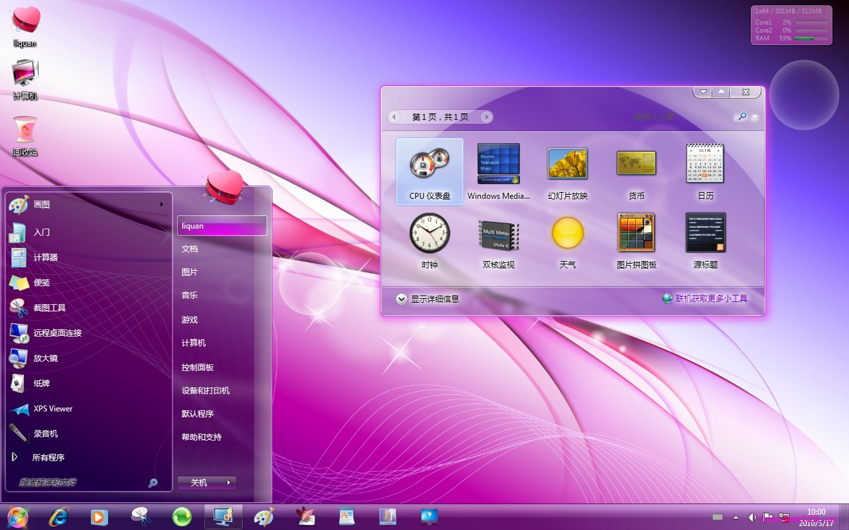Screen dimensions: 849x530
Task: Select the 双核监视 Multi Meter gadget
Action: click(499, 240)
